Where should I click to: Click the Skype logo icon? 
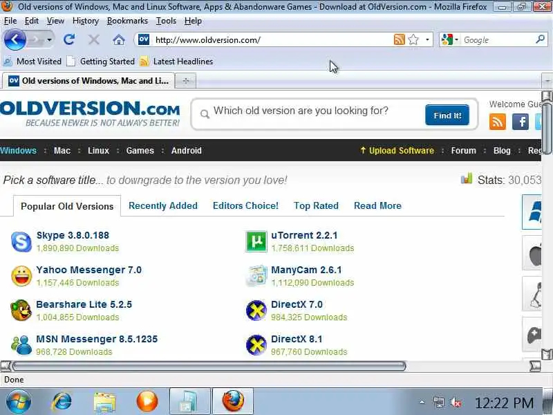click(21, 241)
